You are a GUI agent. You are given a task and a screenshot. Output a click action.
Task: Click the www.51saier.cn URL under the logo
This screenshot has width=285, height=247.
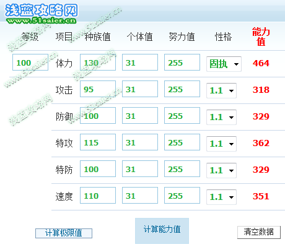[x=42, y=20]
